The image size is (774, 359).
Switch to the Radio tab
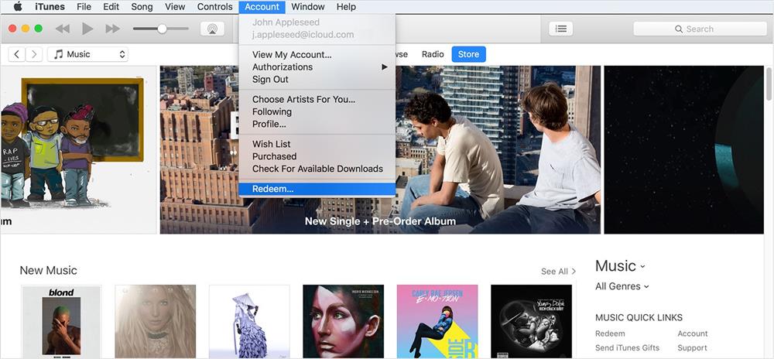[433, 54]
